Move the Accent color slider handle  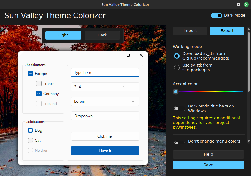pos(176,92)
